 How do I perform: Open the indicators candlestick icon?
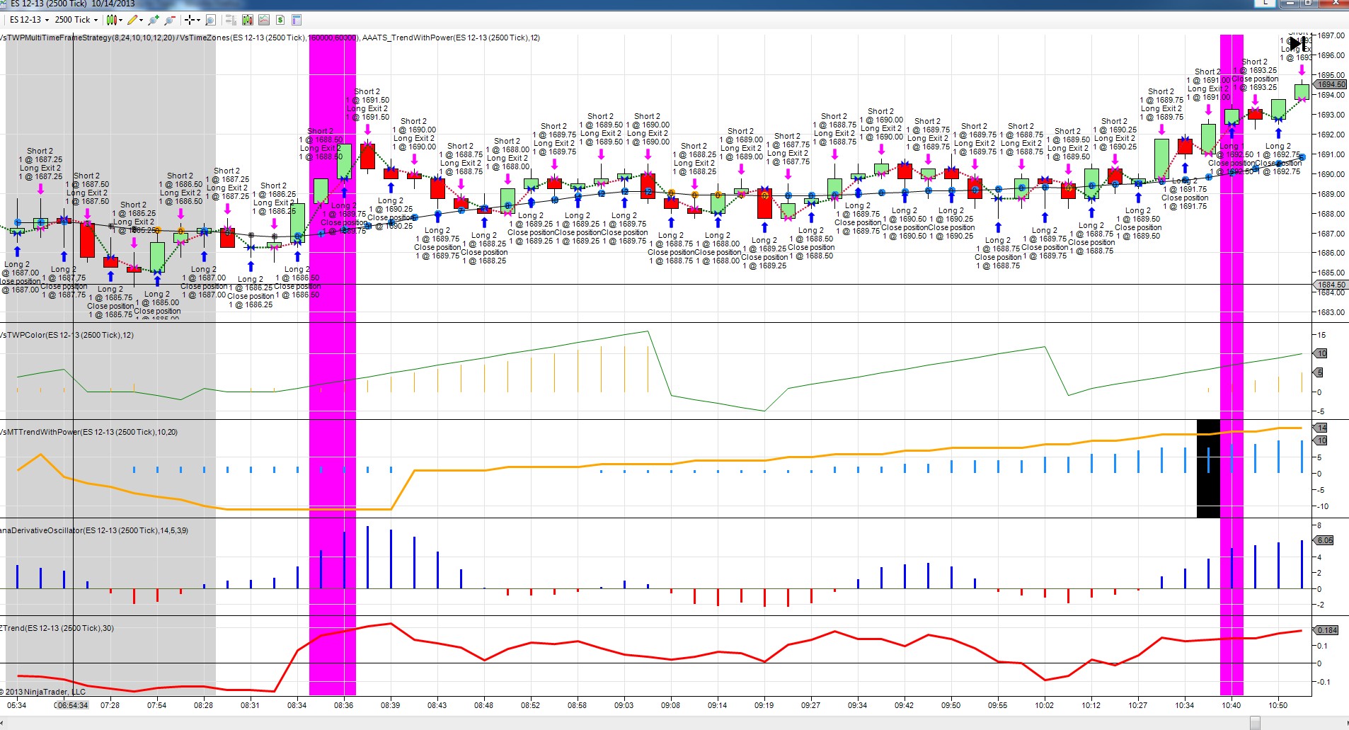click(x=247, y=20)
